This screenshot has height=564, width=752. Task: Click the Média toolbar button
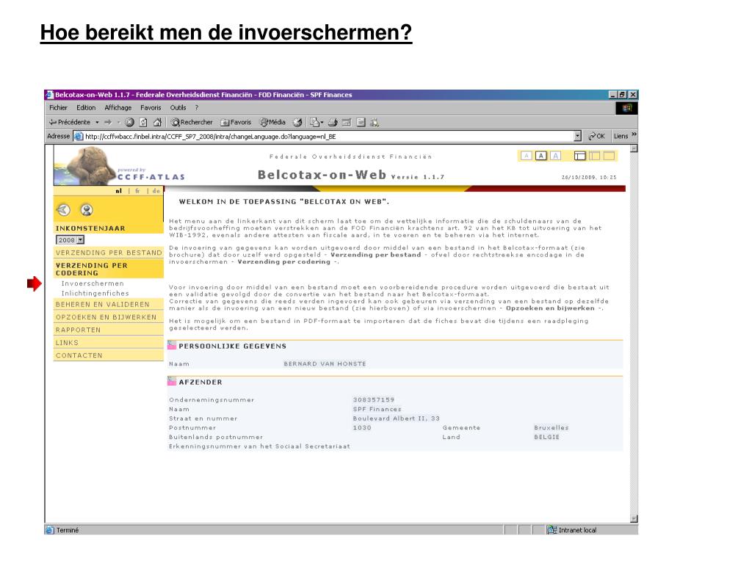[272, 123]
